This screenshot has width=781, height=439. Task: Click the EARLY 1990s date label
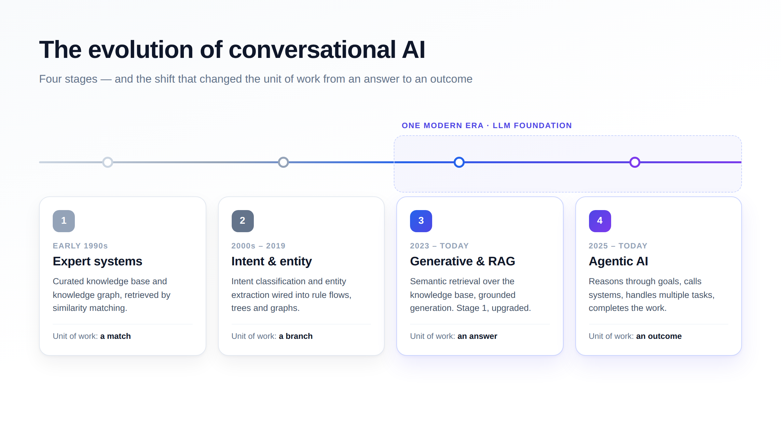coord(80,246)
